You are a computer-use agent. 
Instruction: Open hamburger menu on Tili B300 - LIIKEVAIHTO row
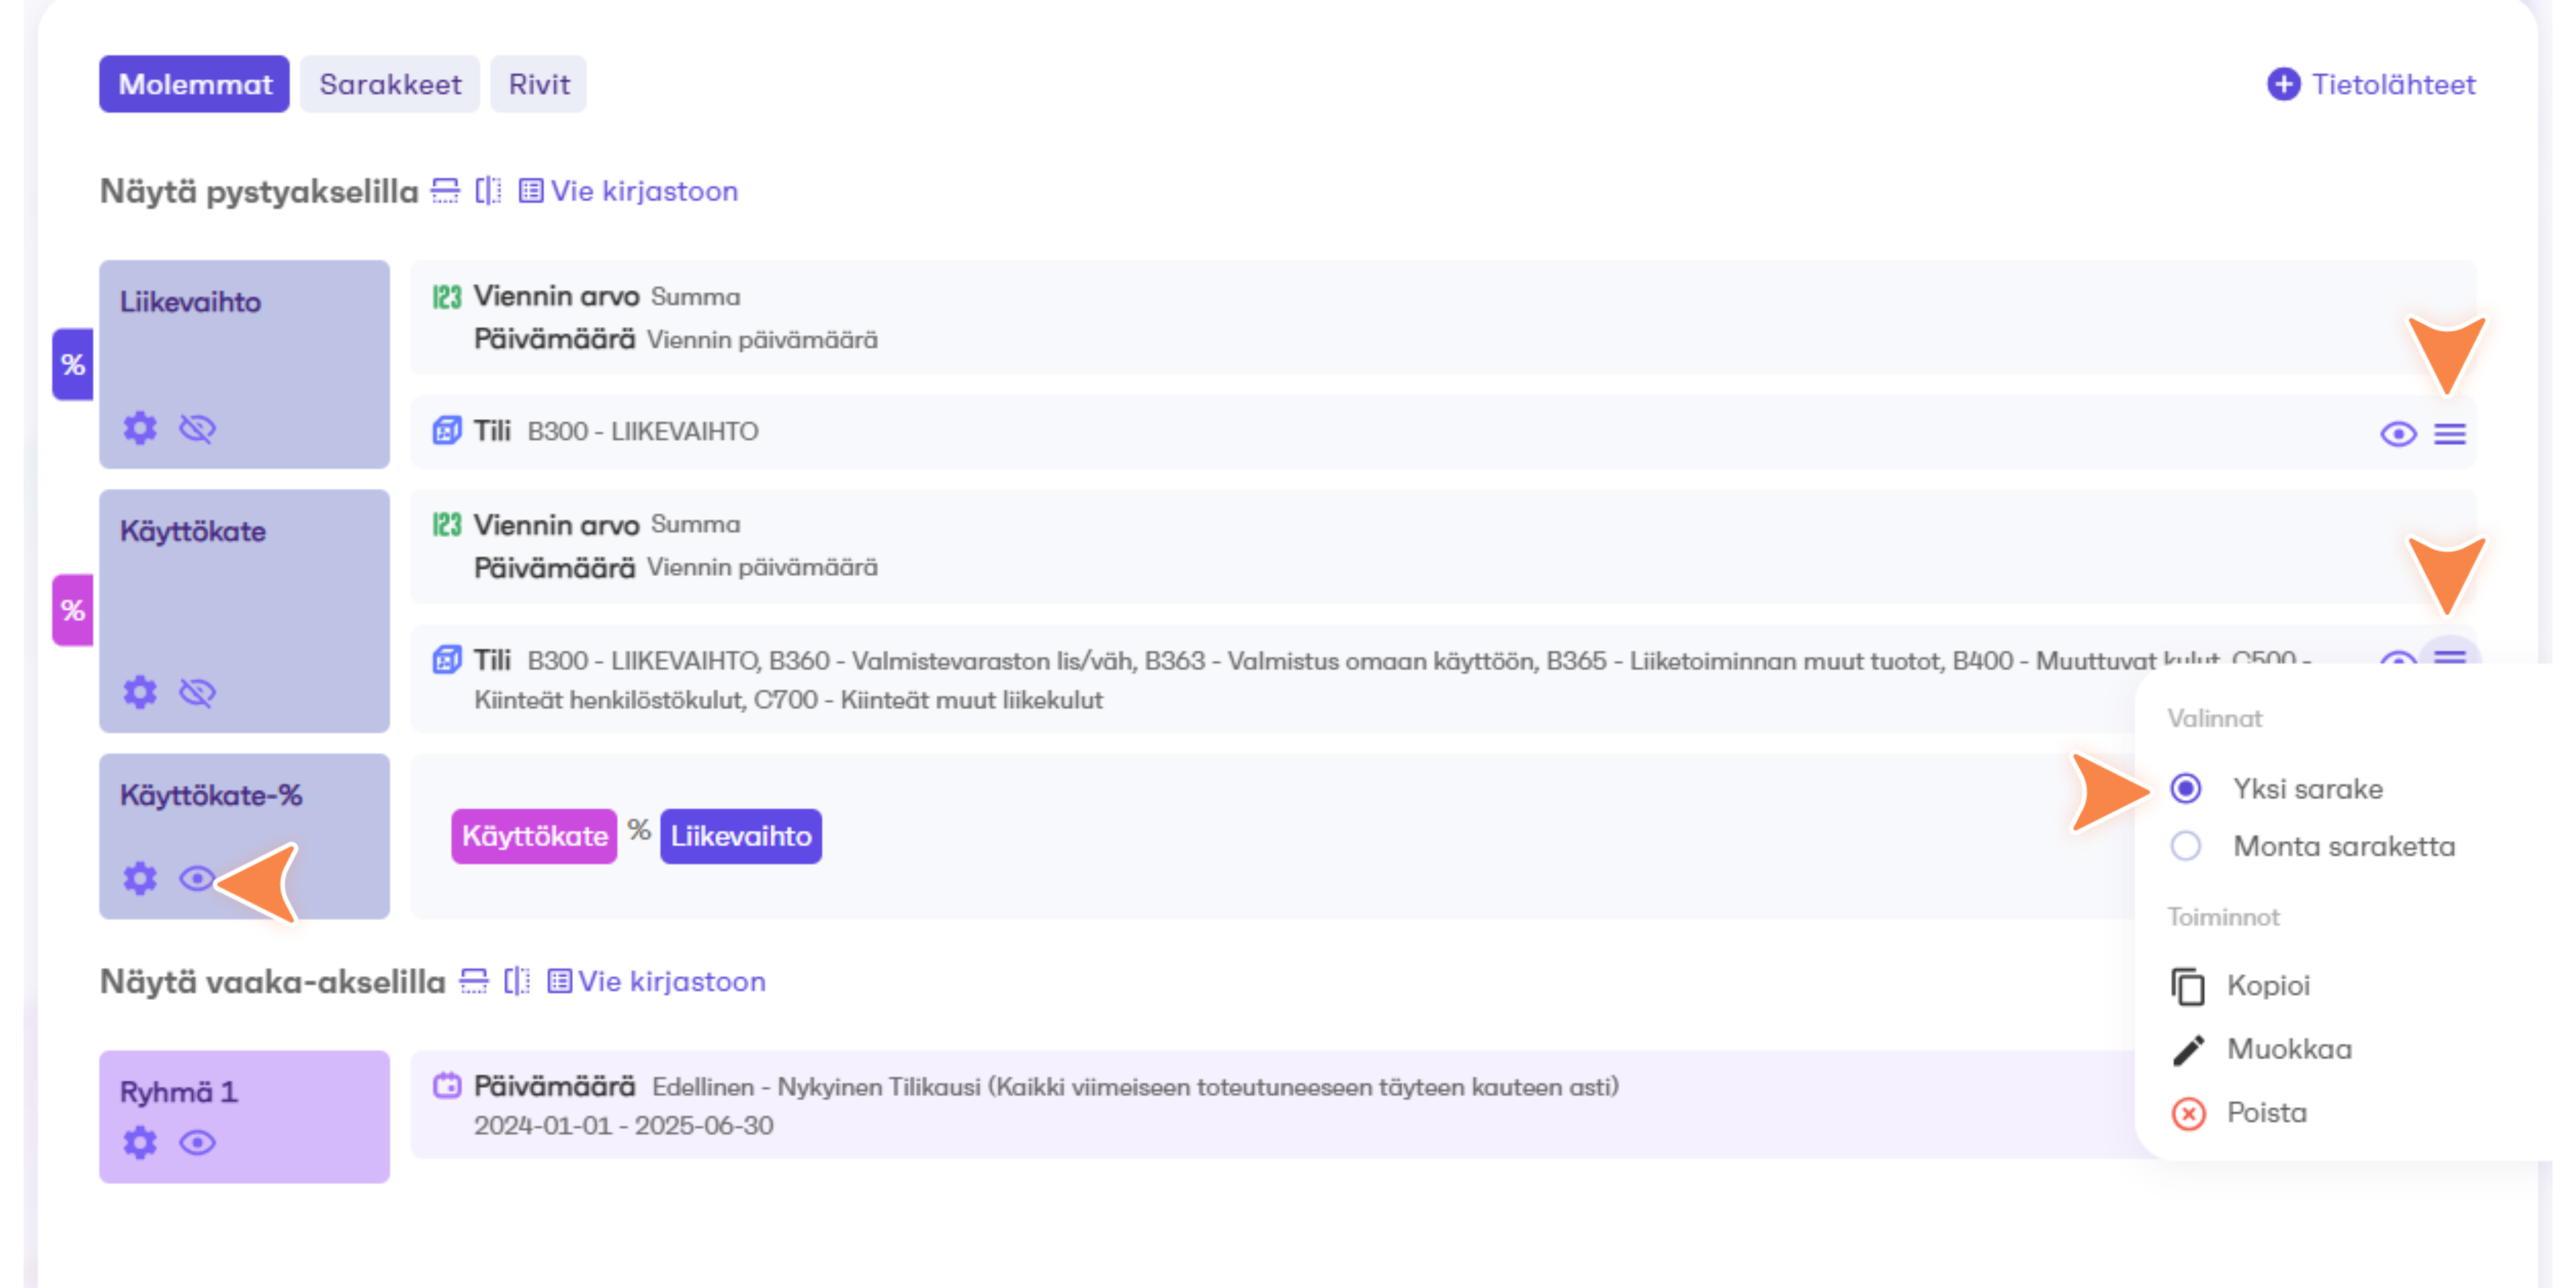pos(2450,434)
